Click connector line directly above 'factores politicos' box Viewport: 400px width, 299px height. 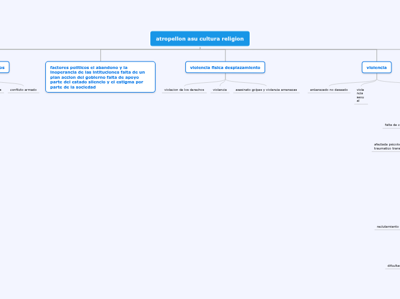click(x=100, y=55)
